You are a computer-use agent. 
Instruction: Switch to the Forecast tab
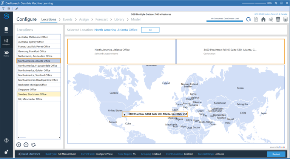tap(102, 19)
